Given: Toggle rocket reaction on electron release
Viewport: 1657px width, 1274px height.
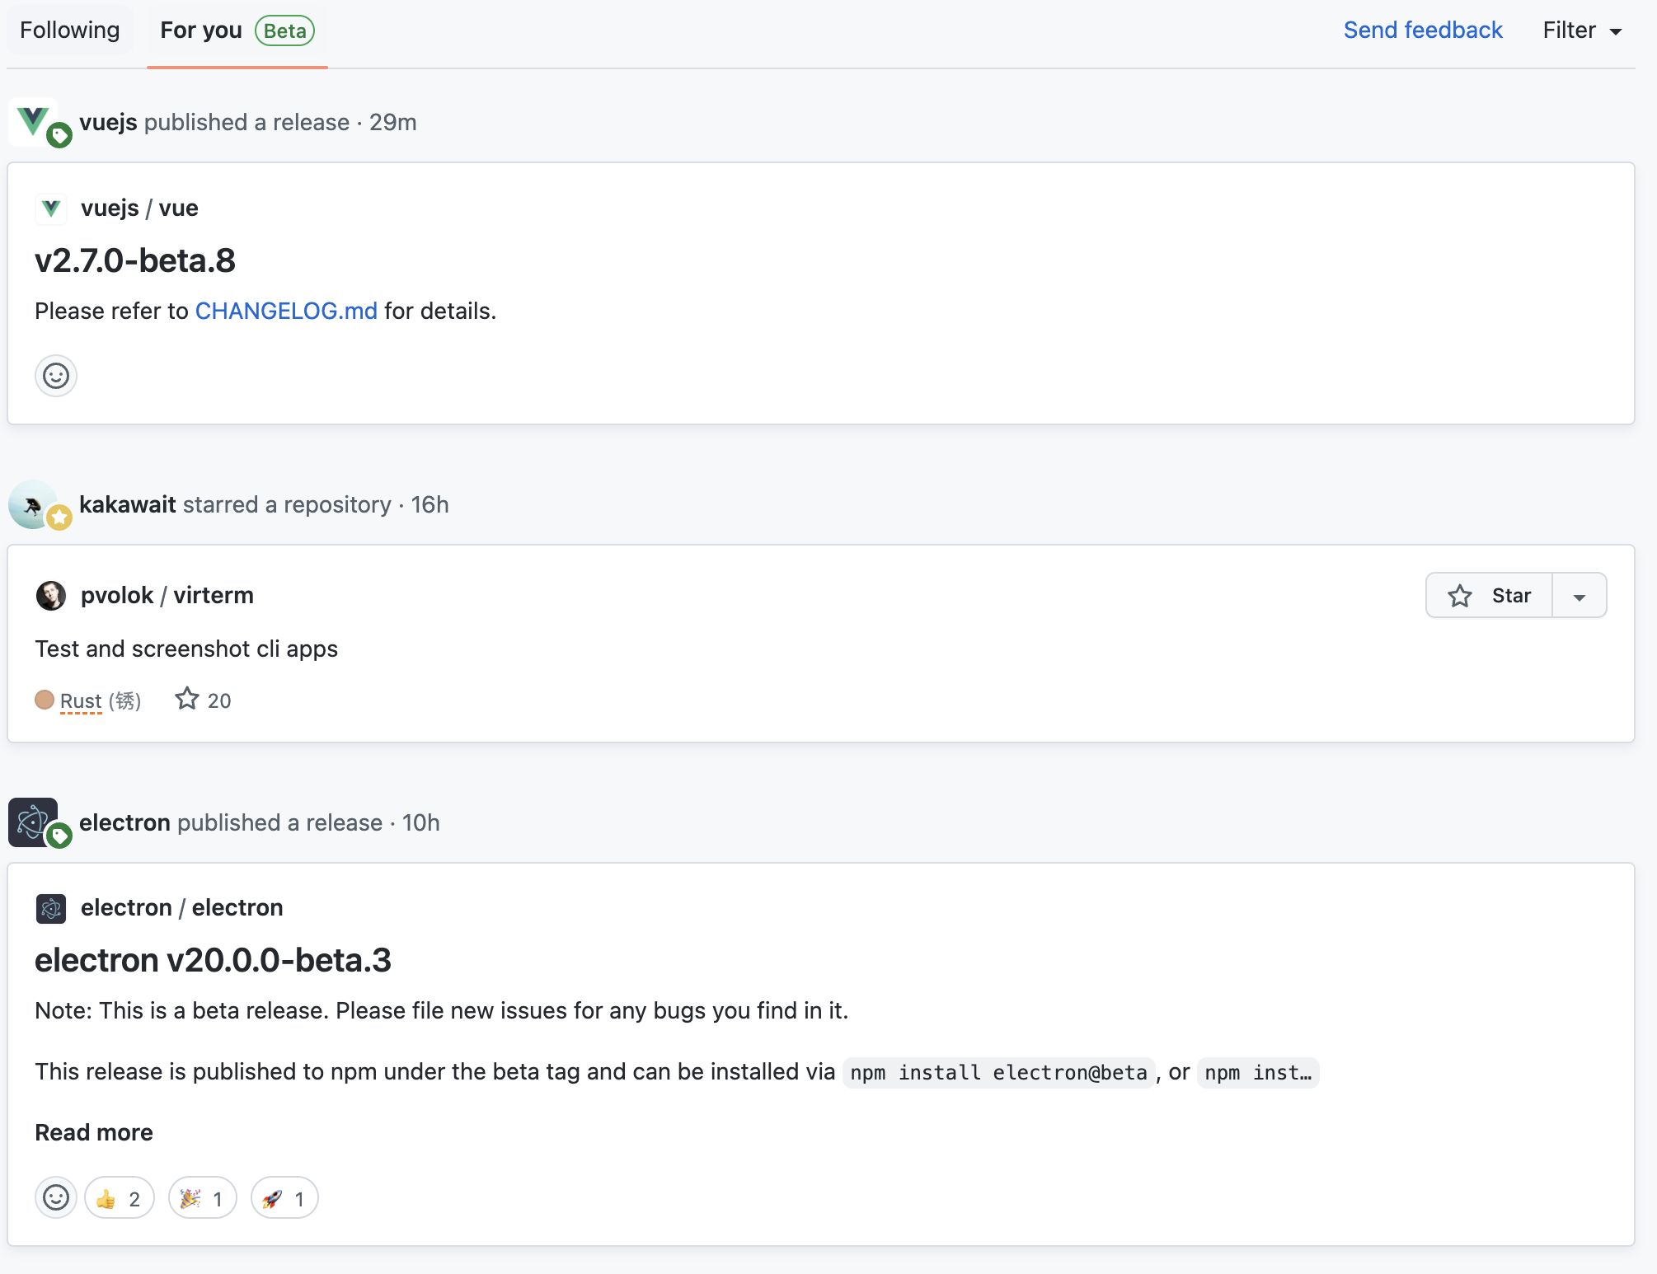Looking at the screenshot, I should (284, 1198).
